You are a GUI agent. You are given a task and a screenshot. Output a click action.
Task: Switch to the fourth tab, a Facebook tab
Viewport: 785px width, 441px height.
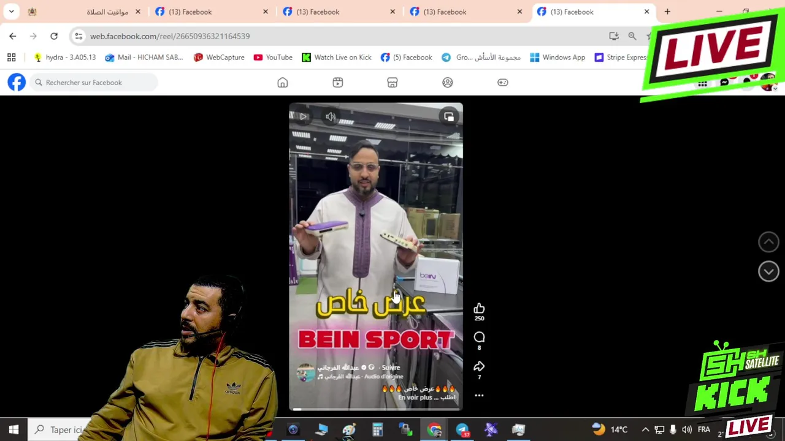click(x=466, y=12)
